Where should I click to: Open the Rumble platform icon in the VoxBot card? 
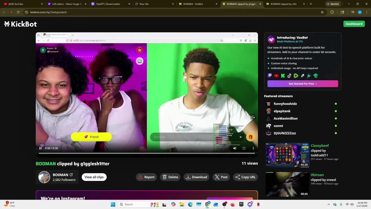pyautogui.click(x=296, y=76)
